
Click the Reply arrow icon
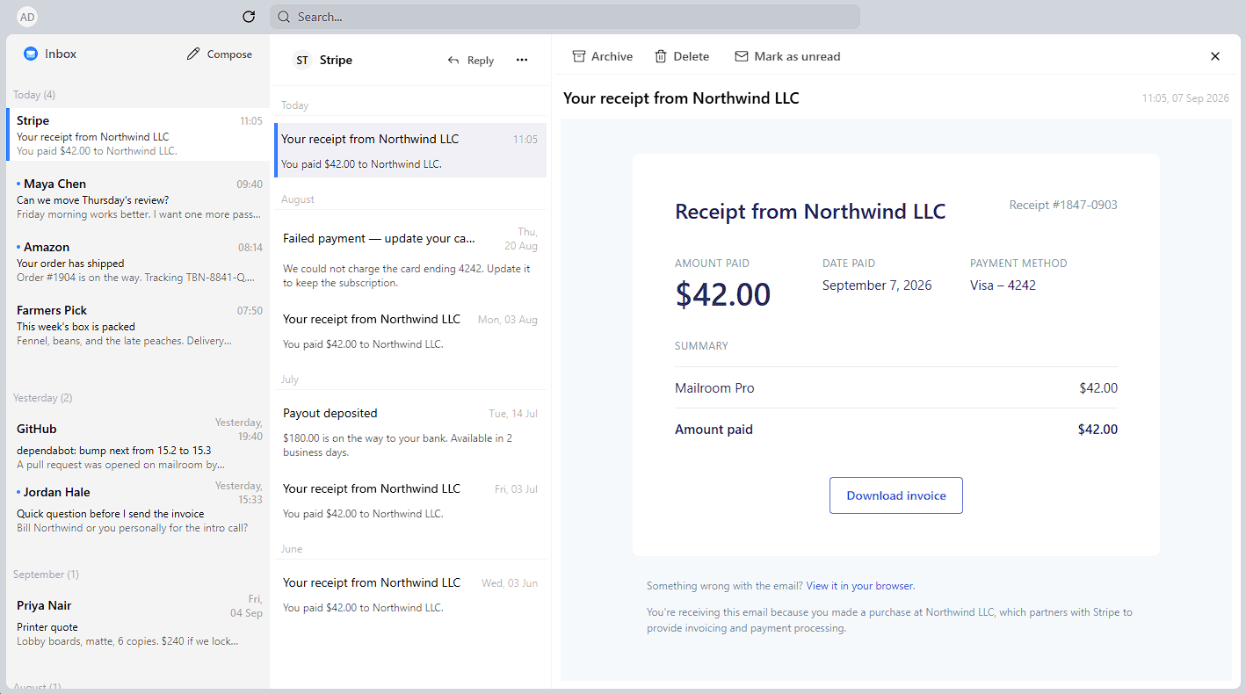pos(453,61)
